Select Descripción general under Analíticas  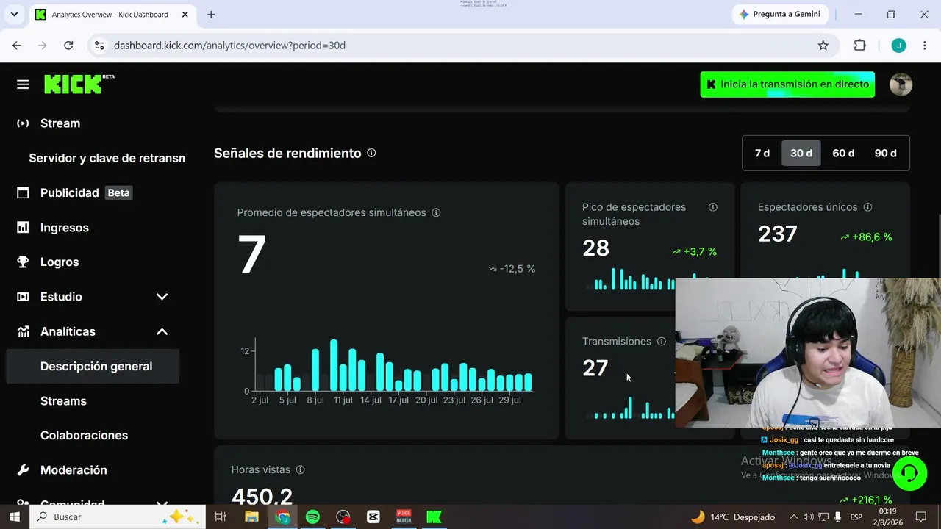(93, 366)
